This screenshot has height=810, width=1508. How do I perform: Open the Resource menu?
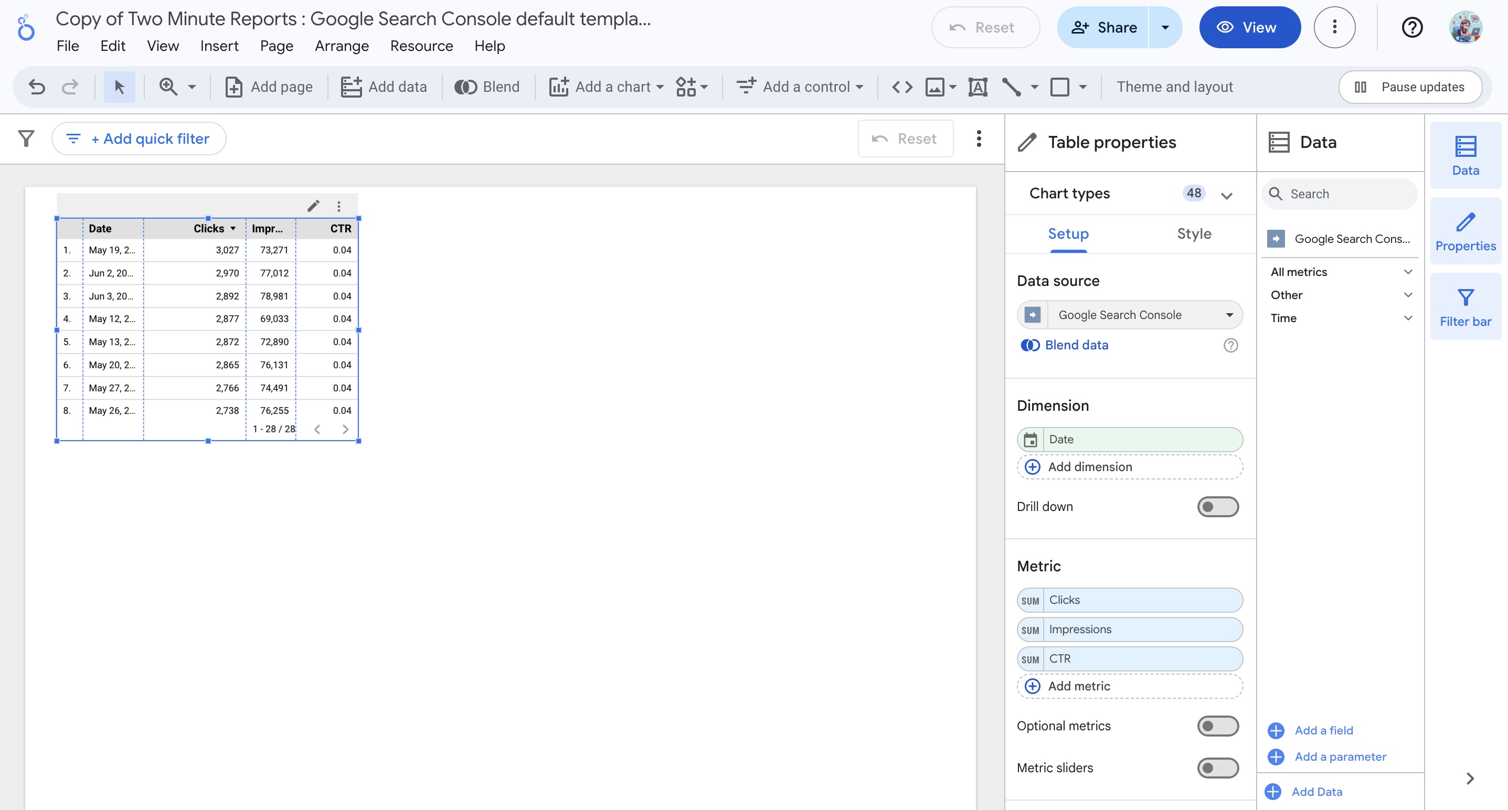click(x=421, y=46)
